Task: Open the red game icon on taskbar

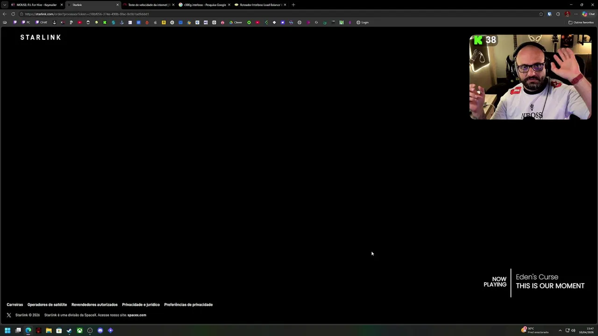Action: click(x=38, y=330)
